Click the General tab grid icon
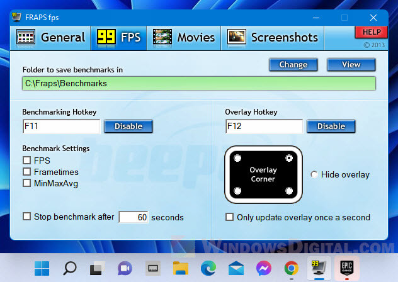The height and width of the screenshot is (282, 398). tap(26, 38)
